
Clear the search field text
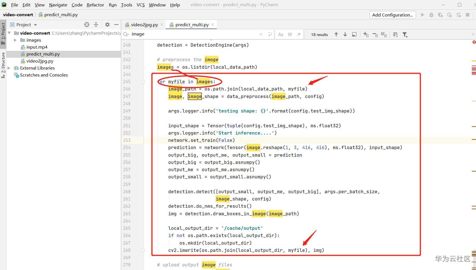[261, 34]
